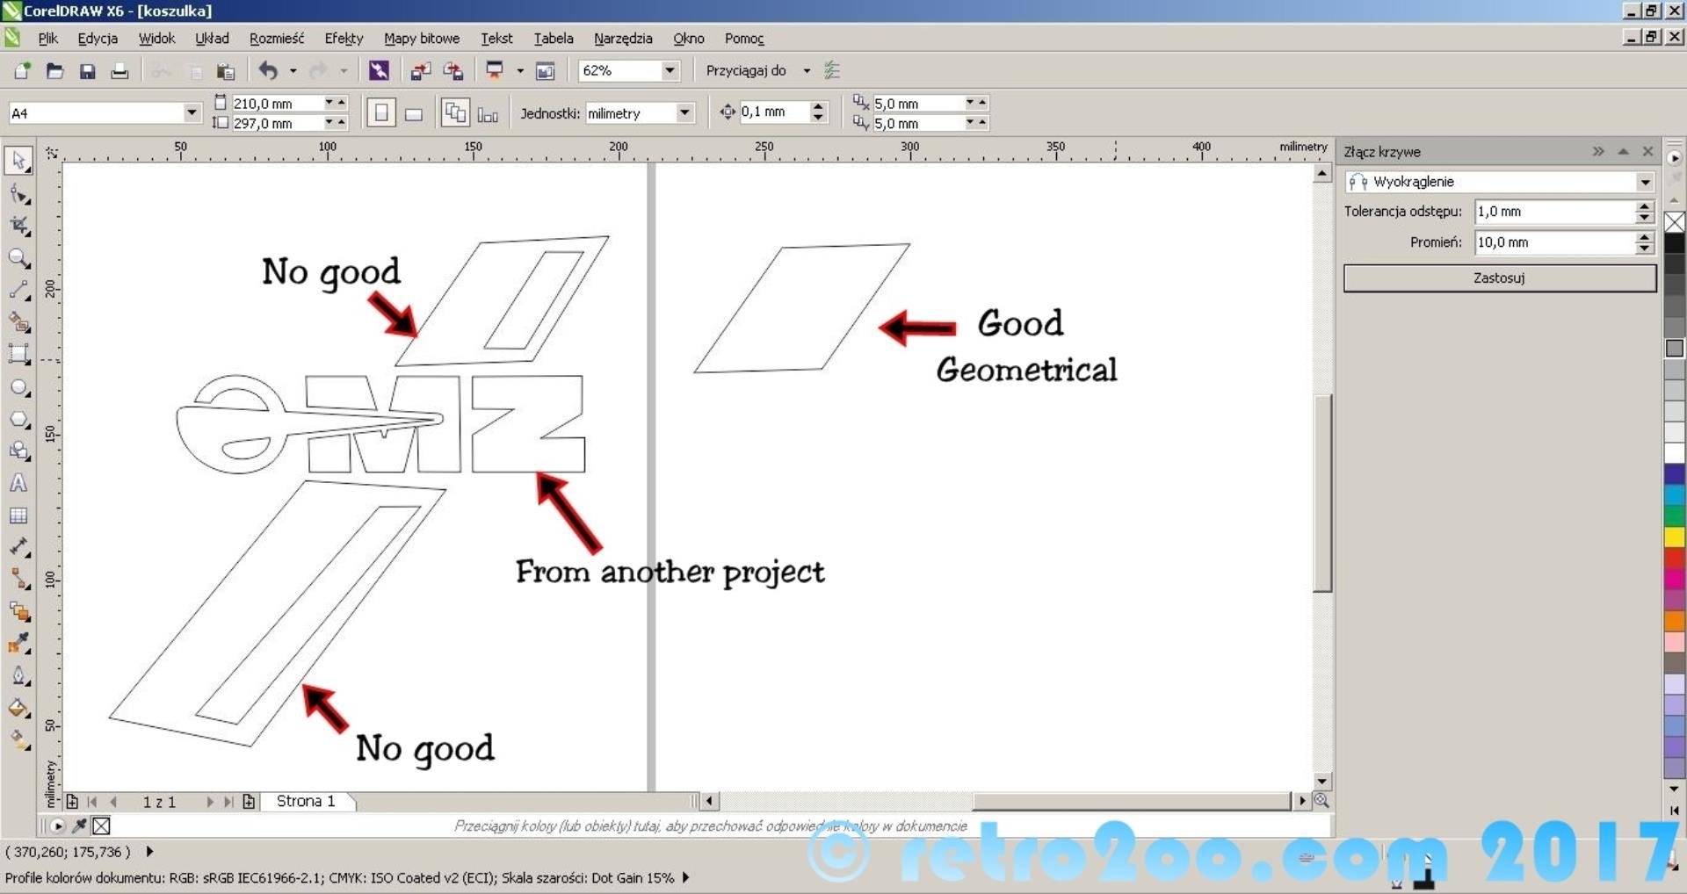Click the Undo arrow icon
The image size is (1687, 894).
[x=269, y=71]
